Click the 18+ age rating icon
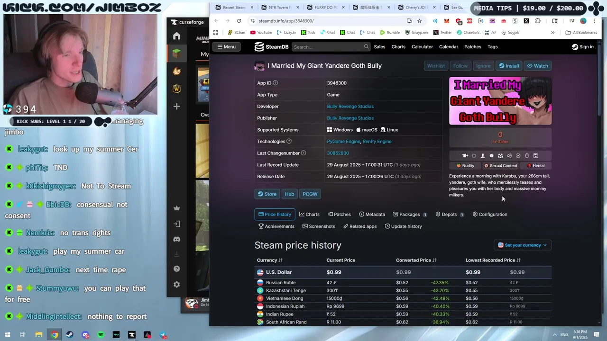 coord(465,156)
